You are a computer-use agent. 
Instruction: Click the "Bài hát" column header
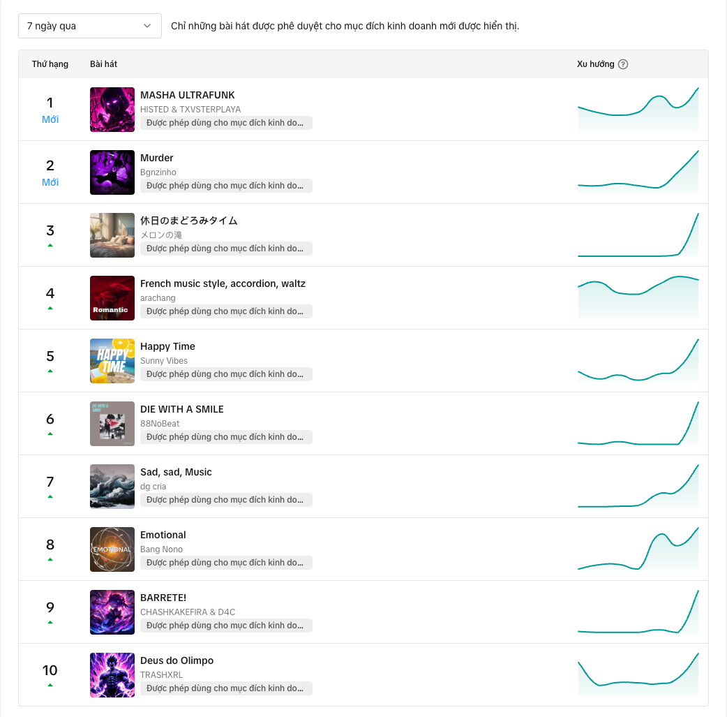click(x=103, y=64)
